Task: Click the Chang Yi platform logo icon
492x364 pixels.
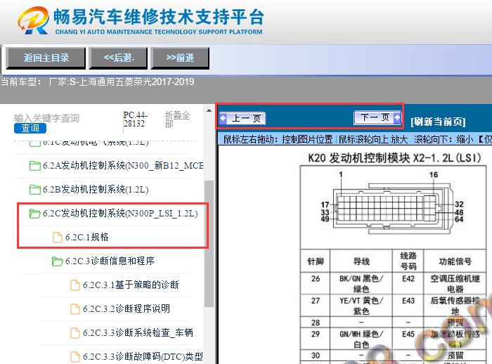Action: (x=34, y=20)
